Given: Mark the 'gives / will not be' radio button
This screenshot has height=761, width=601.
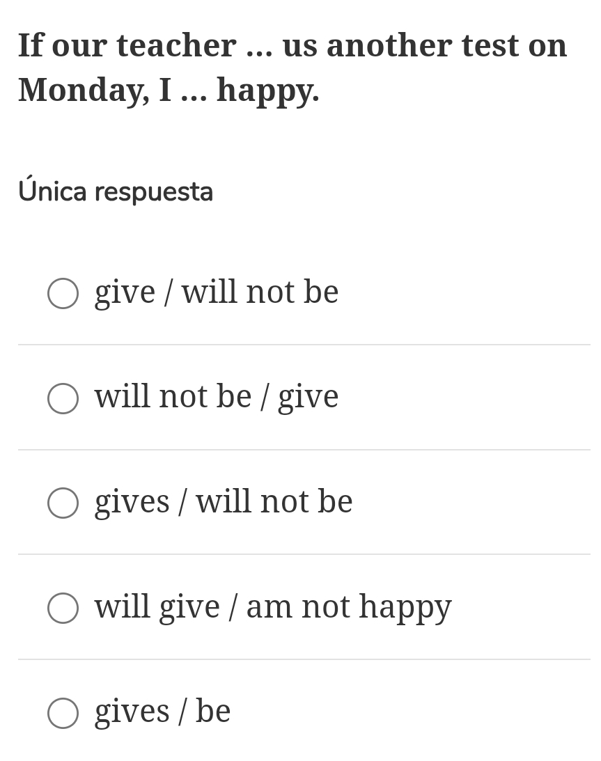Looking at the screenshot, I should (63, 503).
